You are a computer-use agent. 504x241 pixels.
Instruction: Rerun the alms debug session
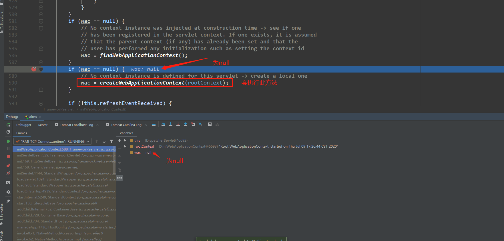coord(8,125)
